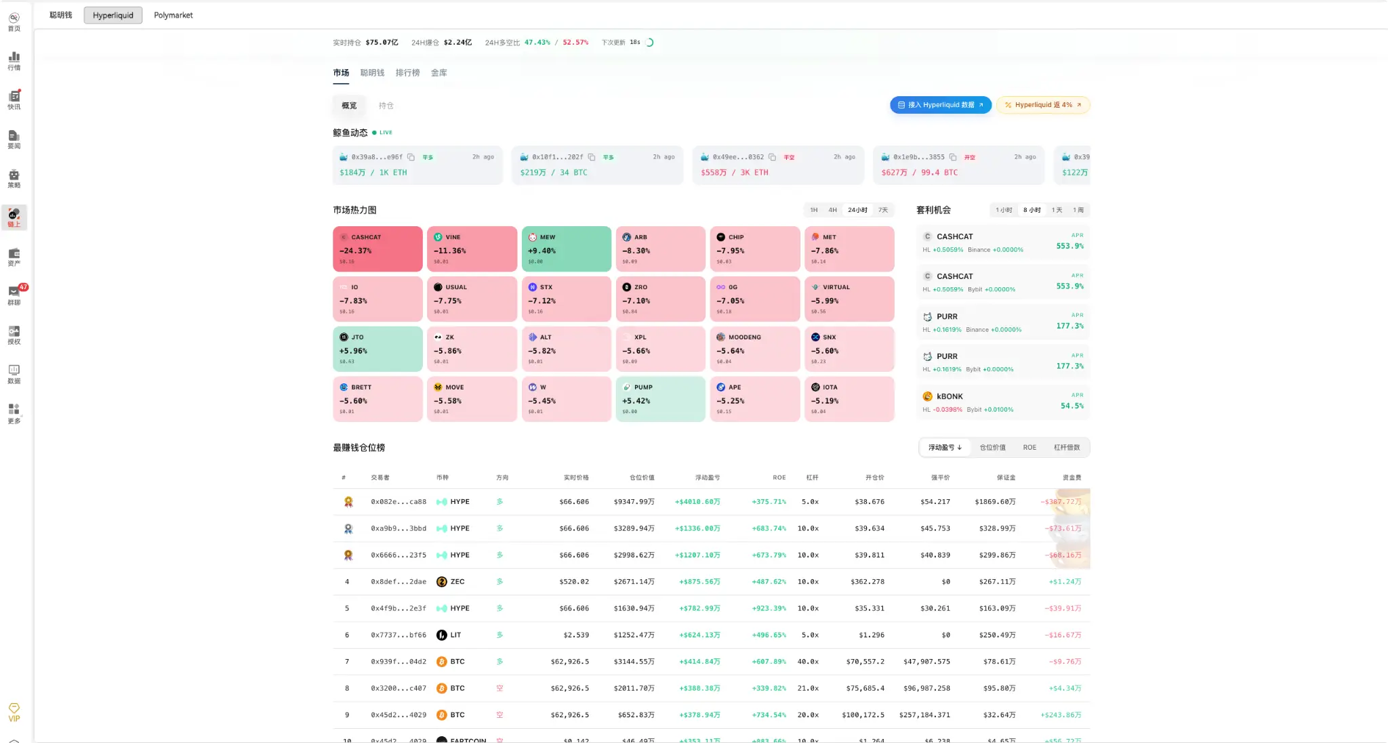Viewport: 1388px width, 743px height.
Task: Sort ranking by 浮动盈亏 arrow
Action: point(945,448)
